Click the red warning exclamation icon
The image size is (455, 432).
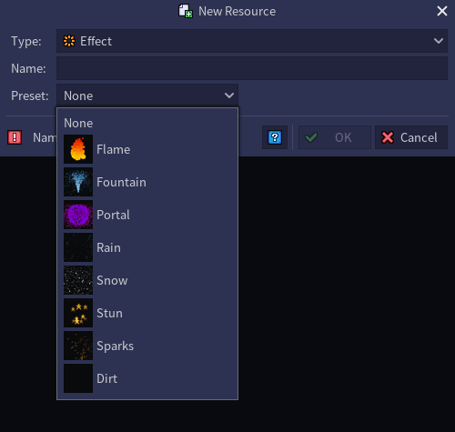tap(15, 137)
